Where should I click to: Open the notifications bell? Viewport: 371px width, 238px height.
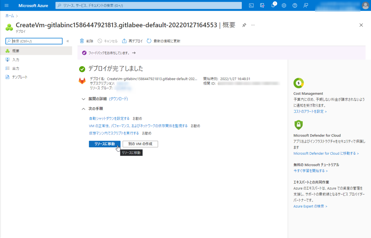(x=273, y=5)
